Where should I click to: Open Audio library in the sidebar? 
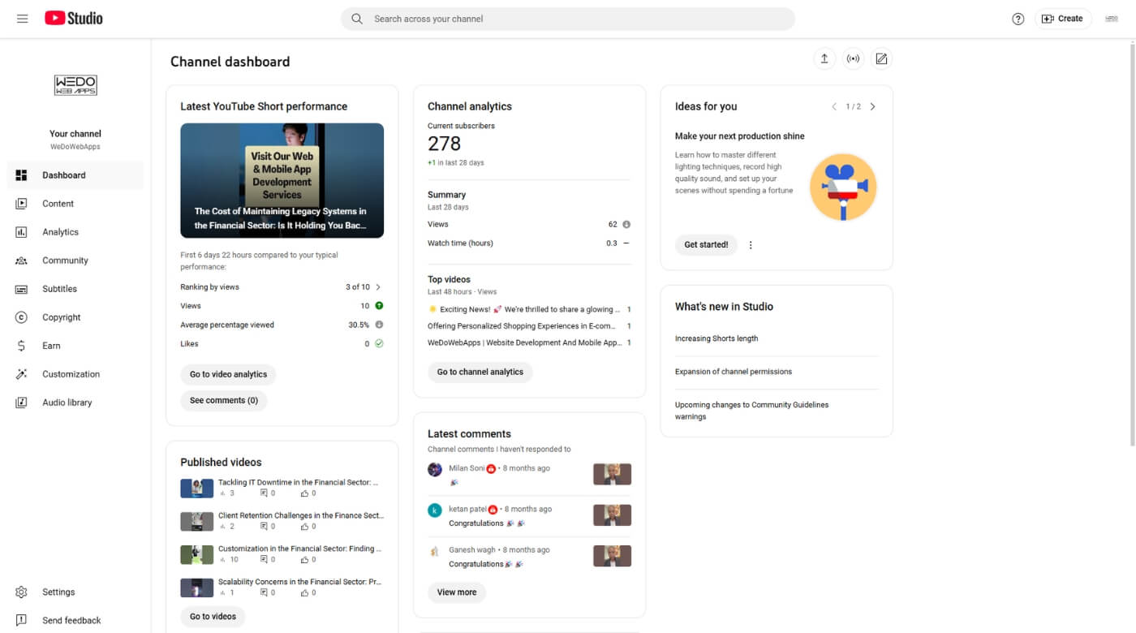75,403
